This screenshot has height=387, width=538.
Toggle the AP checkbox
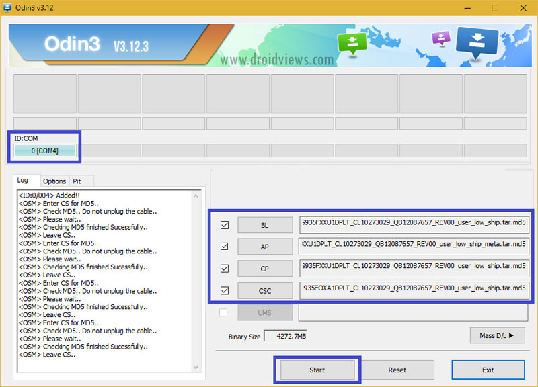pos(225,246)
